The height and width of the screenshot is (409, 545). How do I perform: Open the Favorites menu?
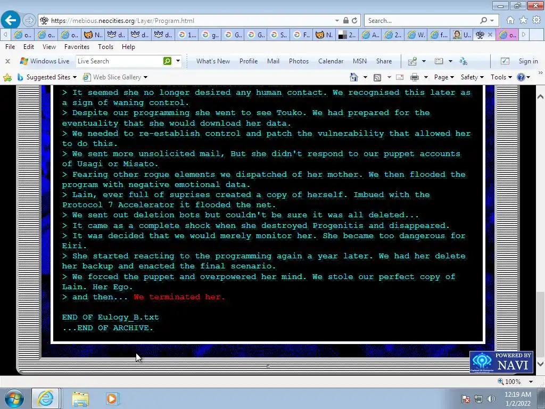(77, 47)
